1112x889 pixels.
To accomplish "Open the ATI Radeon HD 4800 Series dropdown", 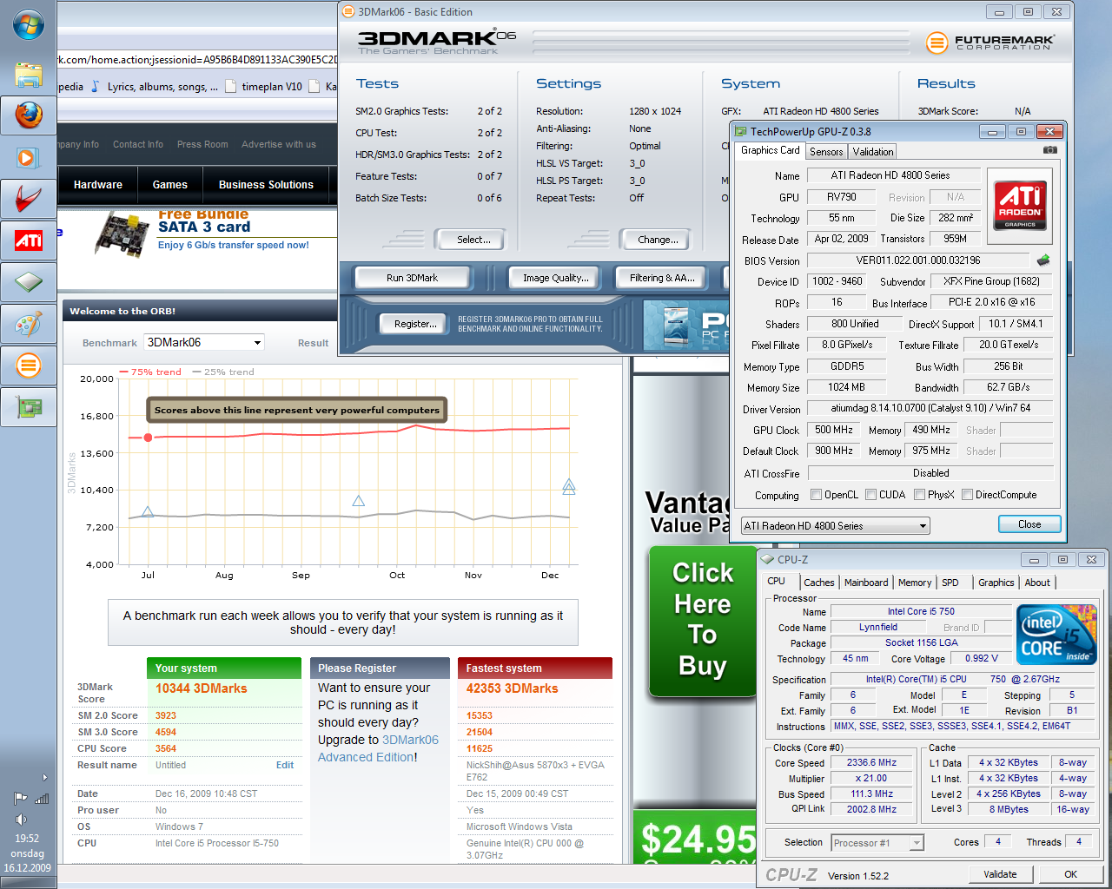I will tap(835, 526).
